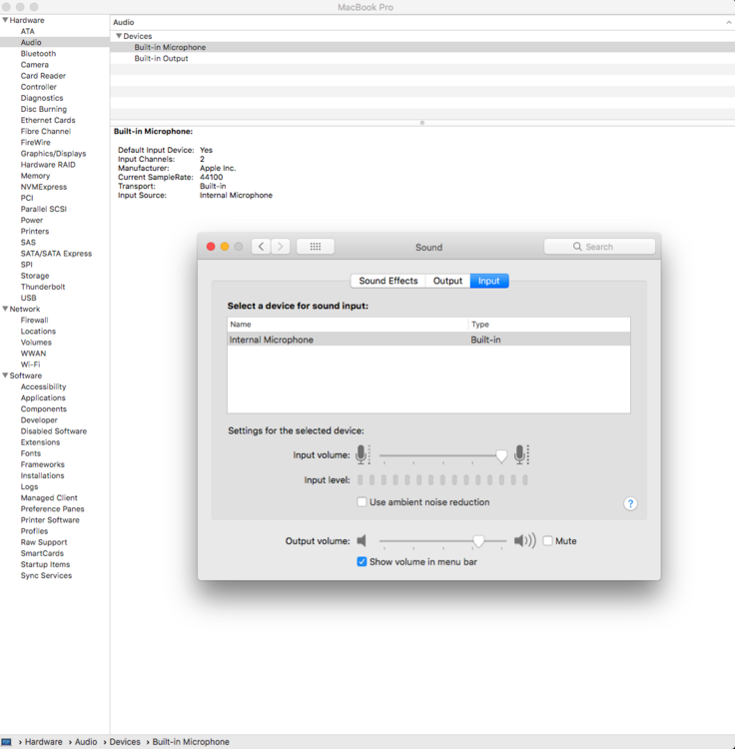
Task: Collapse the Network section in sidebar
Action: coord(5,310)
